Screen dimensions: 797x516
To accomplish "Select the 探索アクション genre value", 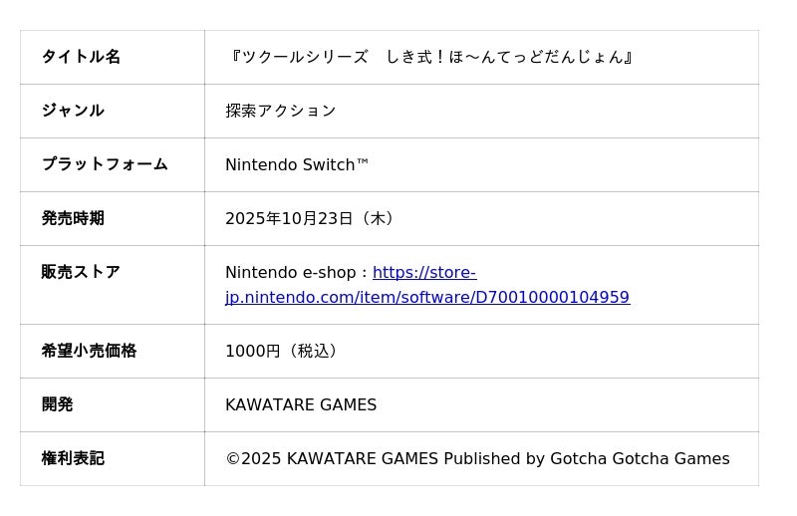I will pos(281,111).
